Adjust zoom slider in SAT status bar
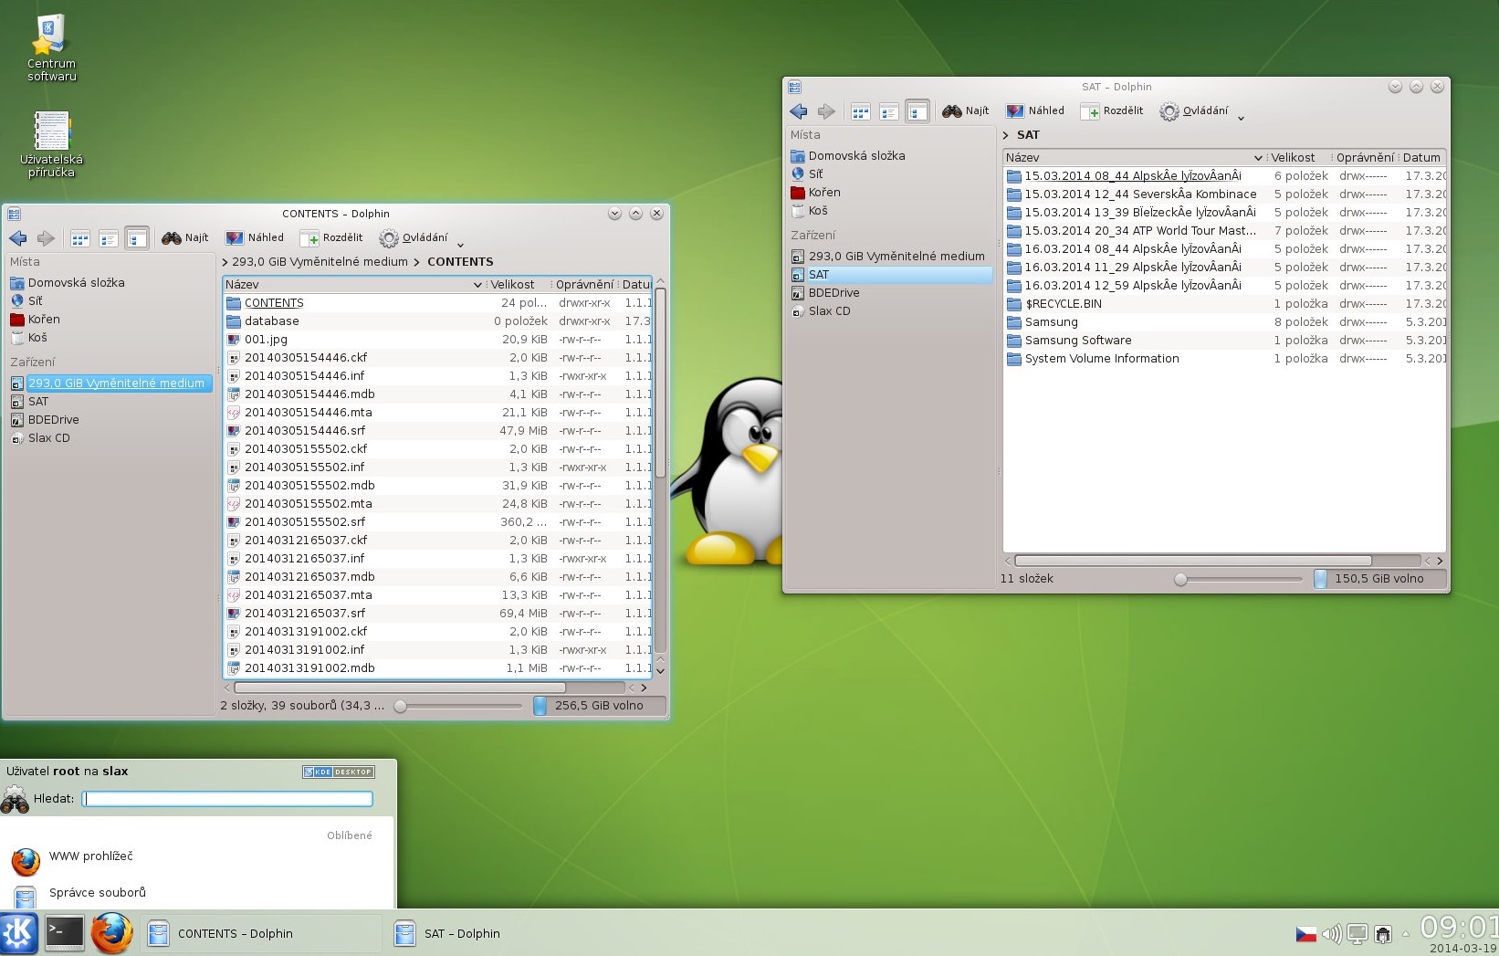The width and height of the screenshot is (1499, 956). [x=1180, y=579]
